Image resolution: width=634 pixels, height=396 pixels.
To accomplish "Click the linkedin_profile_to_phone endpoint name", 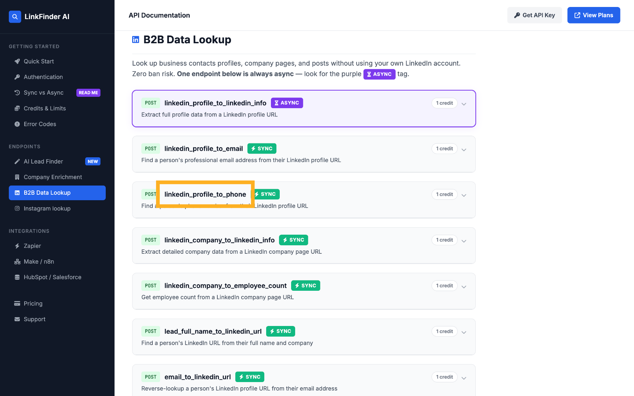I will click(x=205, y=194).
